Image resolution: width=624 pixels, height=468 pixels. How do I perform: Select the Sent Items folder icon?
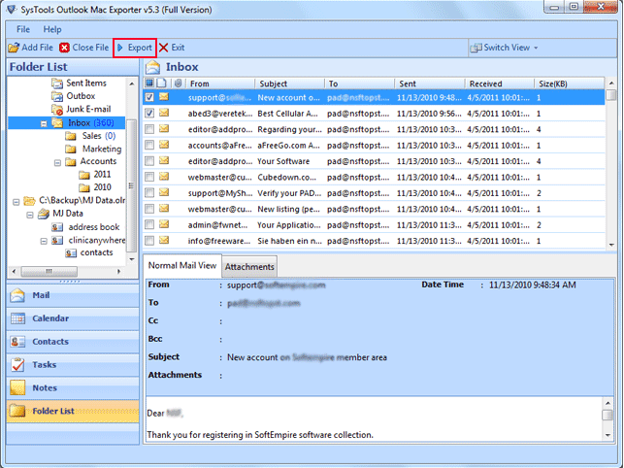57,84
